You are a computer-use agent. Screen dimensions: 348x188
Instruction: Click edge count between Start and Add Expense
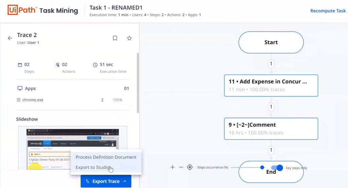(271, 64)
